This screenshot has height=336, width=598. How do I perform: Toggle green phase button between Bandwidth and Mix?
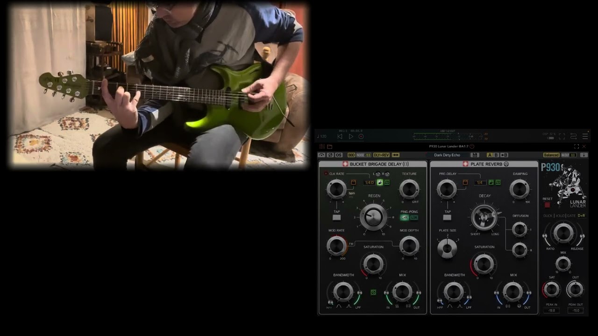[x=373, y=293]
